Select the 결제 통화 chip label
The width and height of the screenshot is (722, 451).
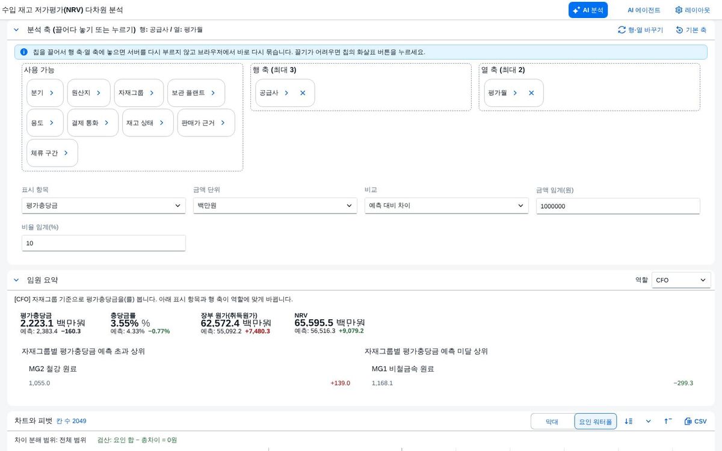(85, 123)
